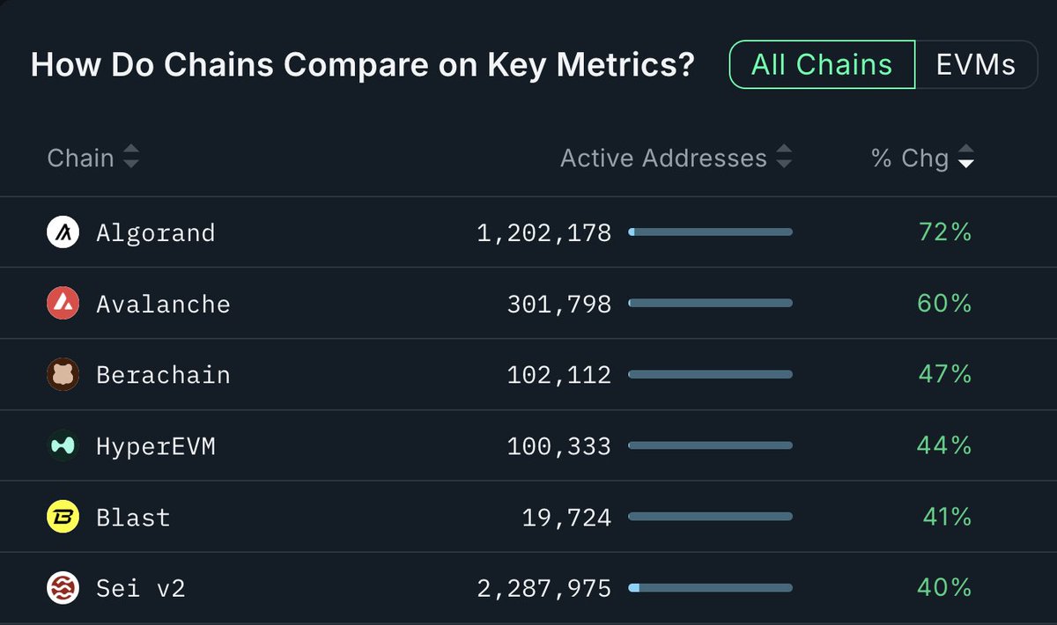Click the HyperEVM logo icon
The height and width of the screenshot is (625, 1057).
[63, 446]
